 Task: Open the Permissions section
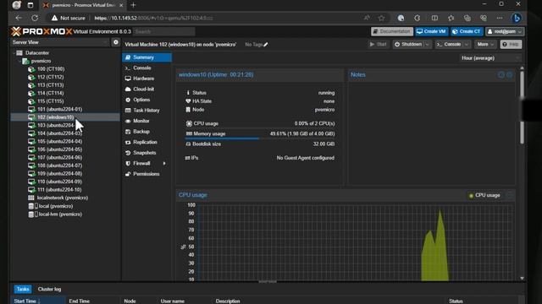[x=147, y=174]
